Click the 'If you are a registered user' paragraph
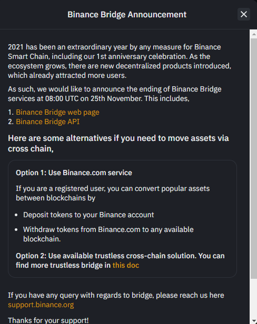257x324 pixels. coord(113,193)
